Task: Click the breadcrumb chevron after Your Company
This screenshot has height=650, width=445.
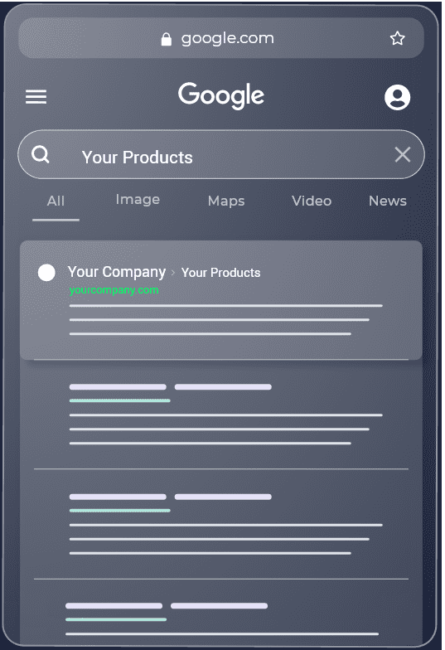Action: coord(173,273)
